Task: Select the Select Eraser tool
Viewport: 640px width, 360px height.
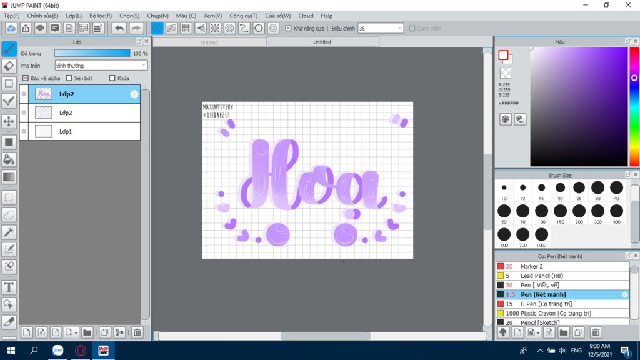Action: click(9, 267)
